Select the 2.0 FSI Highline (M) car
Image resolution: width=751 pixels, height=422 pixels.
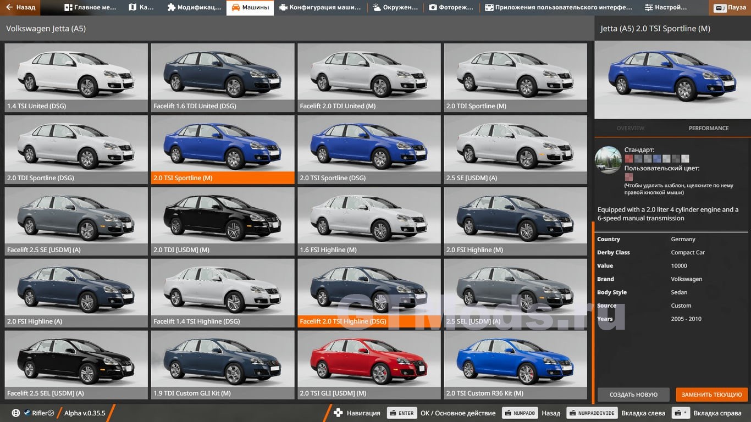(516, 221)
